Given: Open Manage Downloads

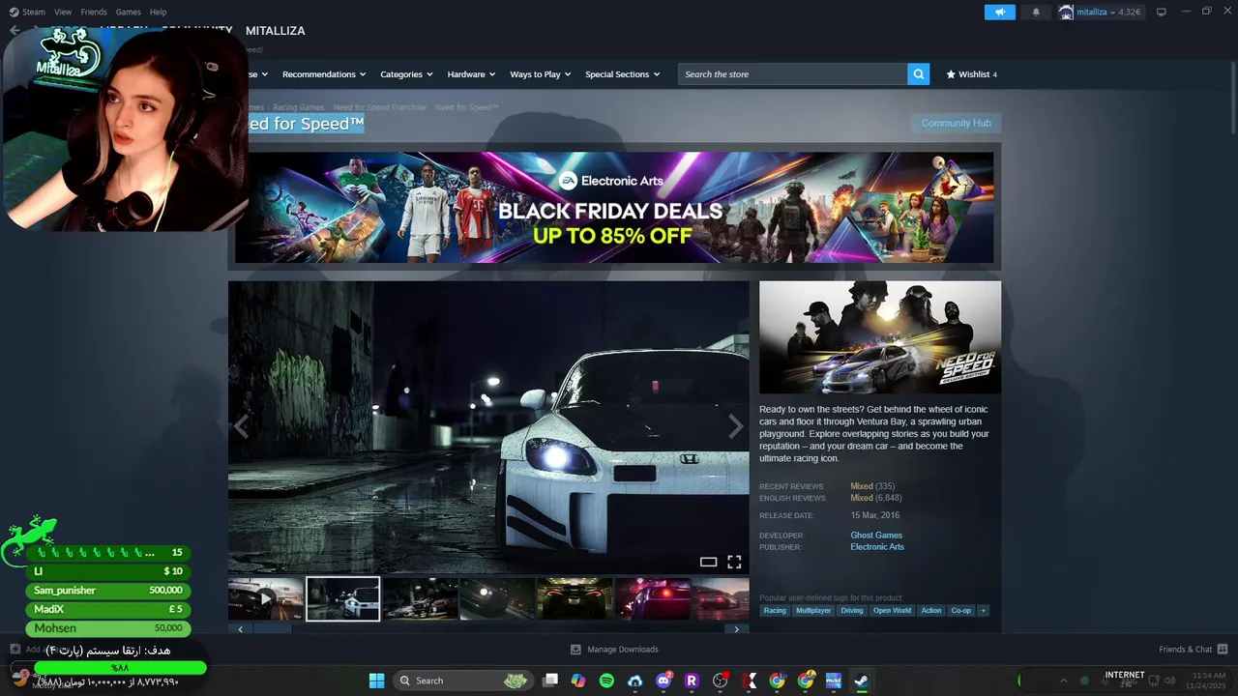Looking at the screenshot, I should click(x=614, y=650).
